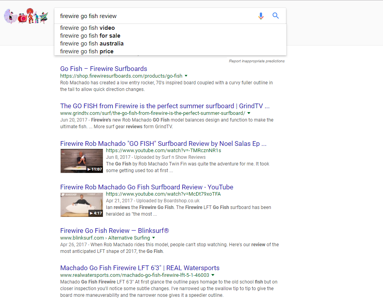The width and height of the screenshot is (383, 307).
Task: Start voice search with the microphone icon
Action: tap(261, 16)
